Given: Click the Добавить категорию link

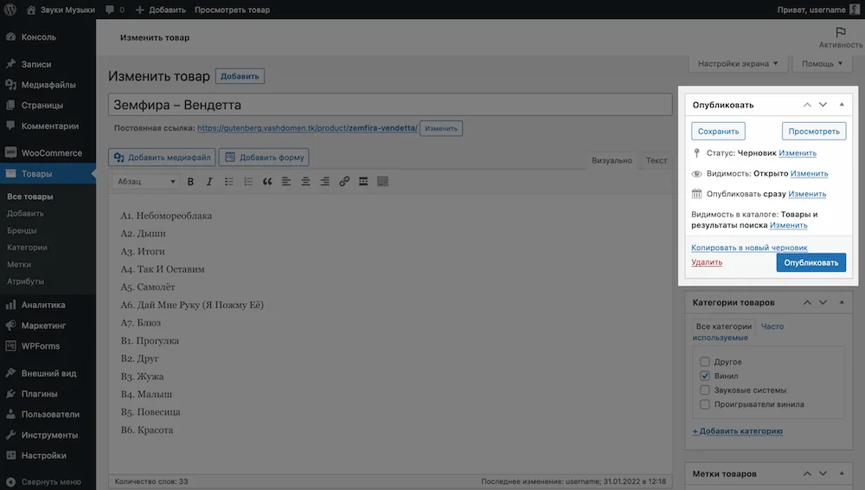Looking at the screenshot, I should [x=737, y=431].
